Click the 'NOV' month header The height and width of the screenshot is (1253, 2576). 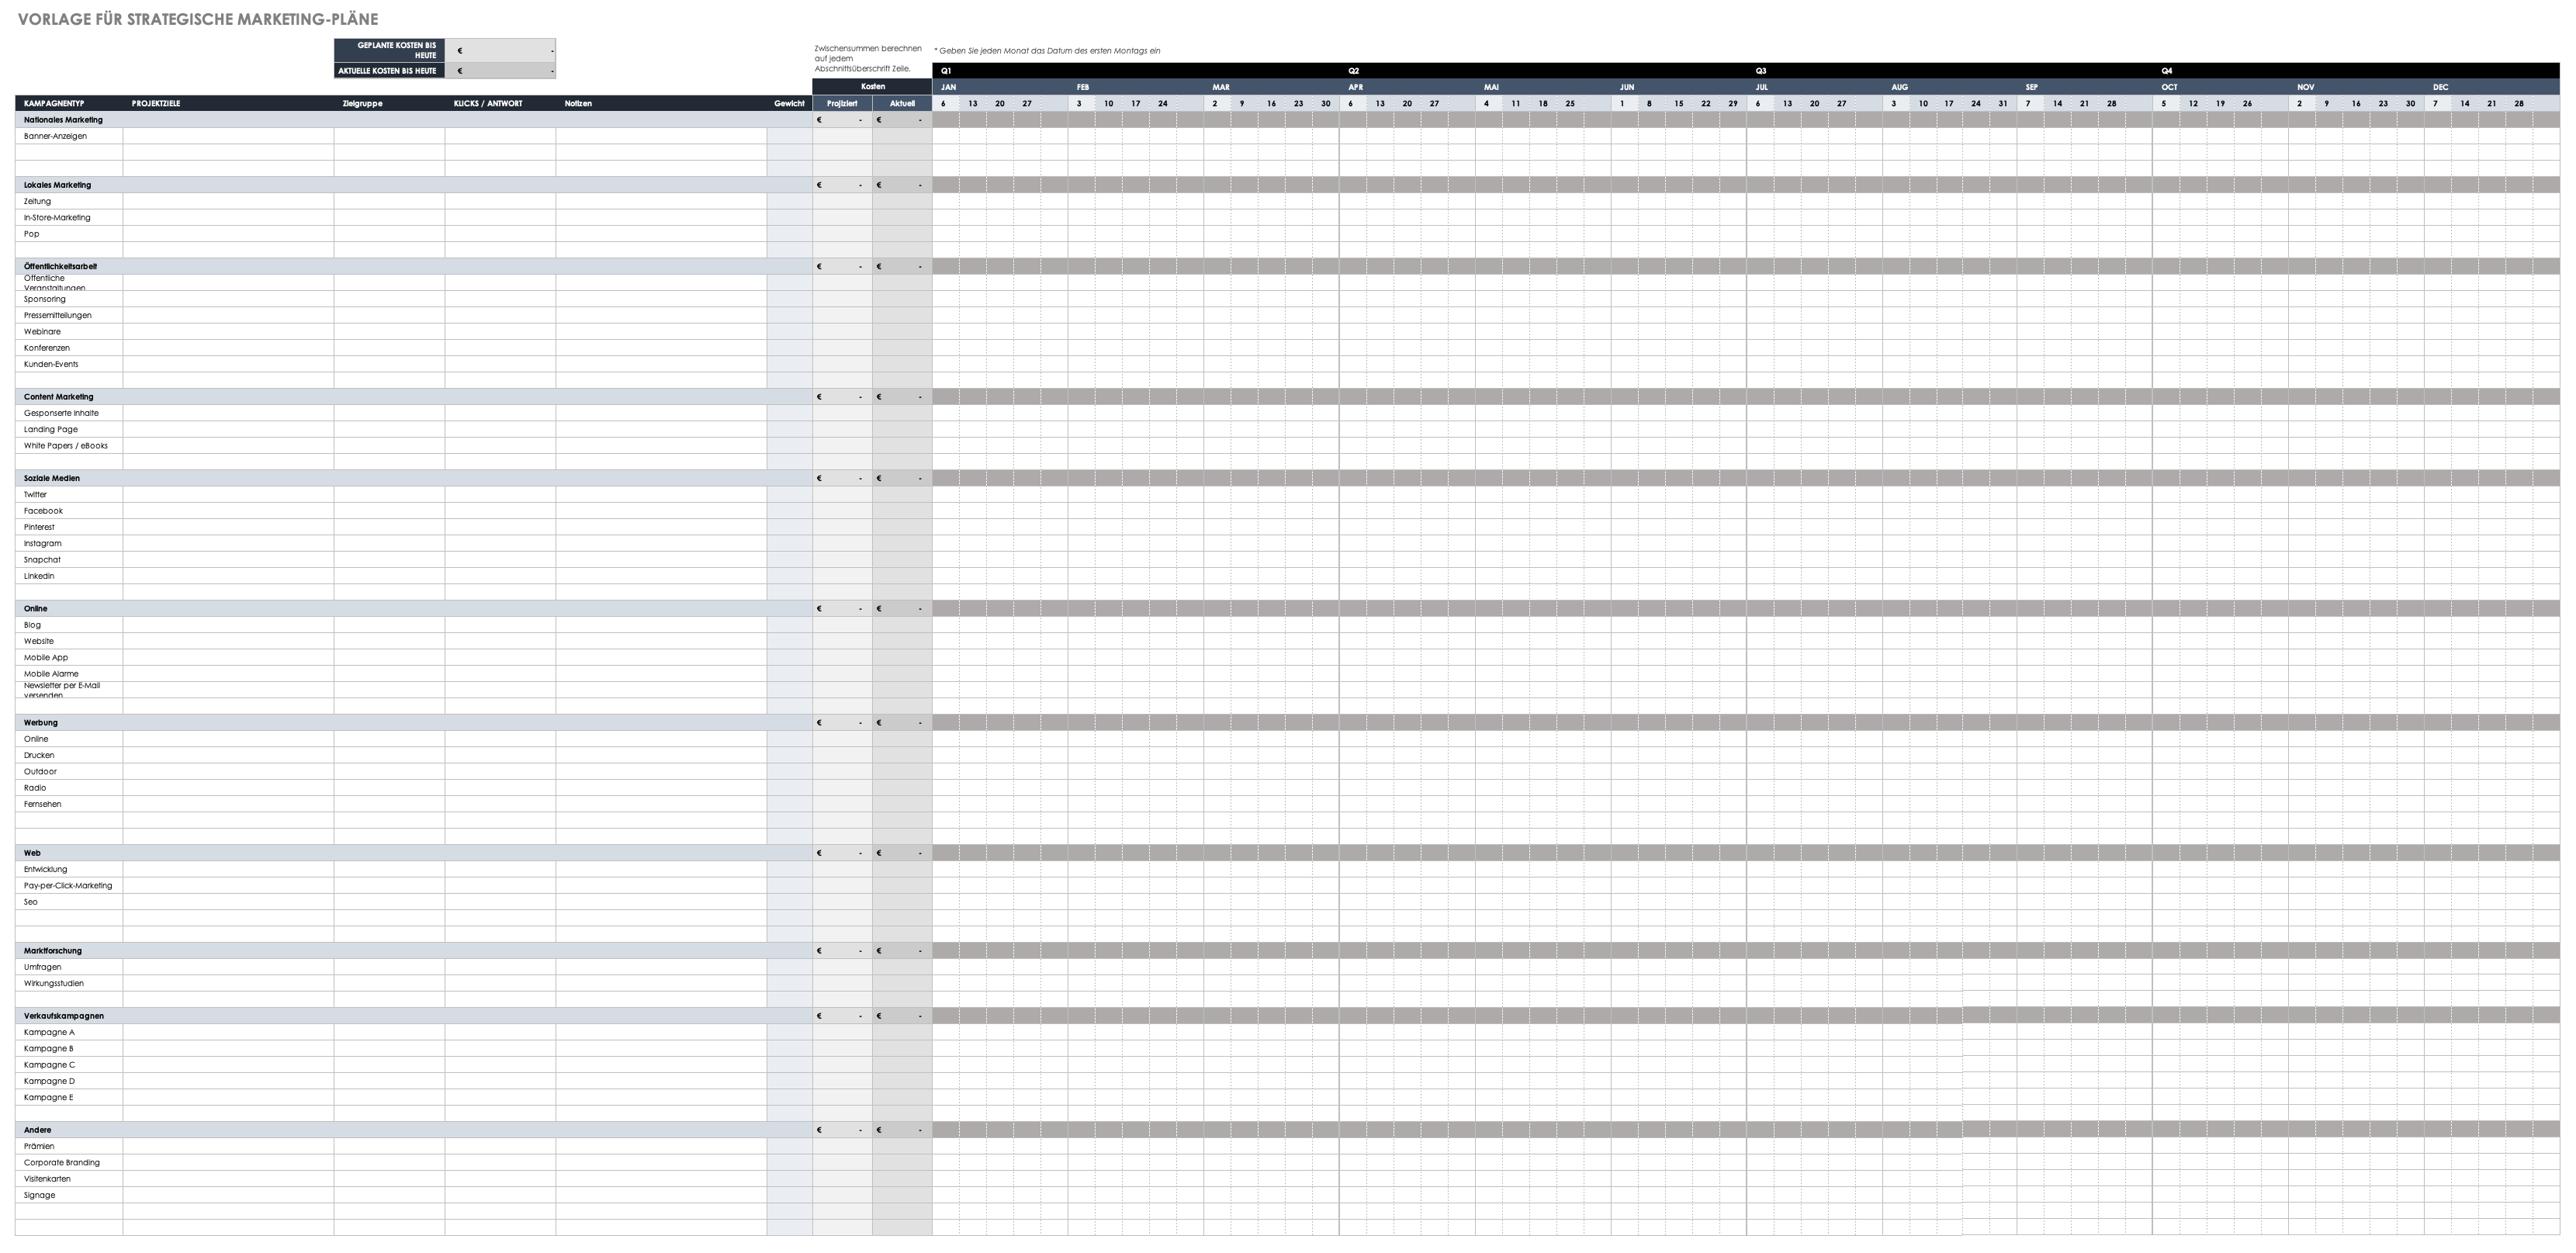tap(2356, 87)
